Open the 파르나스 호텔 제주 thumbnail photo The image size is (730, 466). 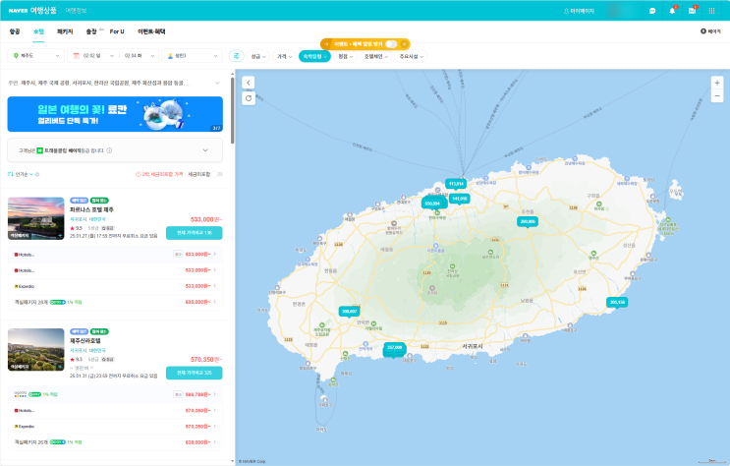click(x=35, y=218)
